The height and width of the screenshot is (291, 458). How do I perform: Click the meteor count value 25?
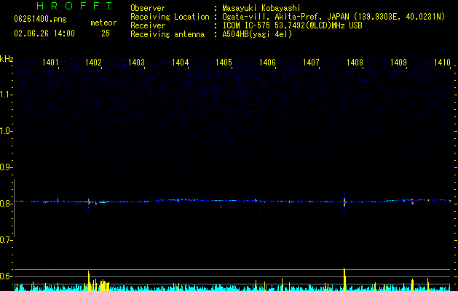(x=106, y=33)
